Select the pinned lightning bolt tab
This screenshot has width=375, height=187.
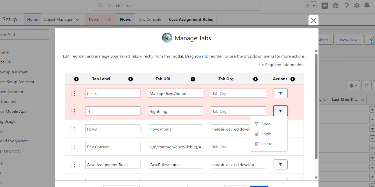pyautogui.click(x=109, y=20)
